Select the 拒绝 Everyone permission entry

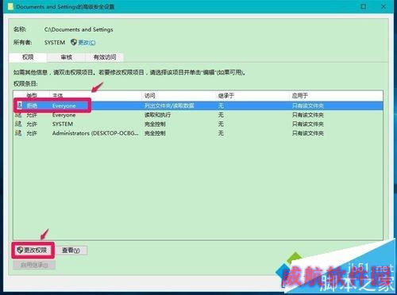198,105
